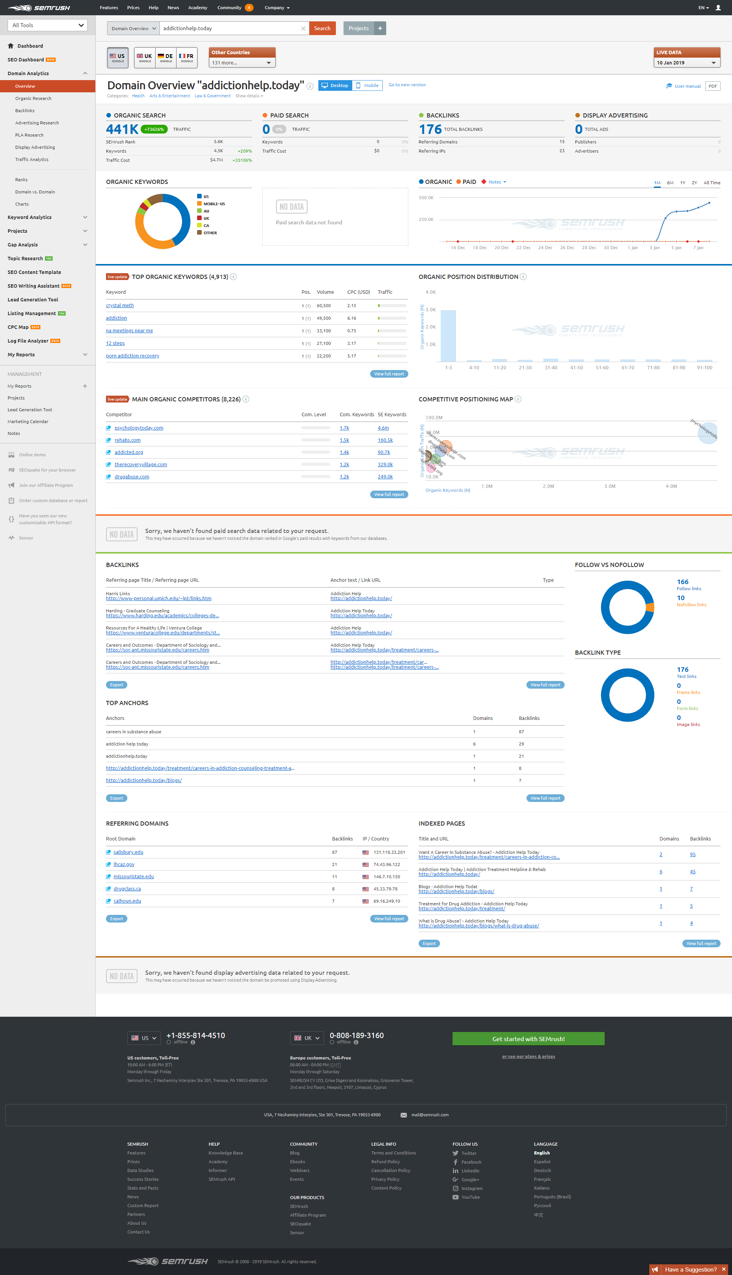Open Organic Research in sidebar
This screenshot has width=732, height=1275.
pos(33,98)
